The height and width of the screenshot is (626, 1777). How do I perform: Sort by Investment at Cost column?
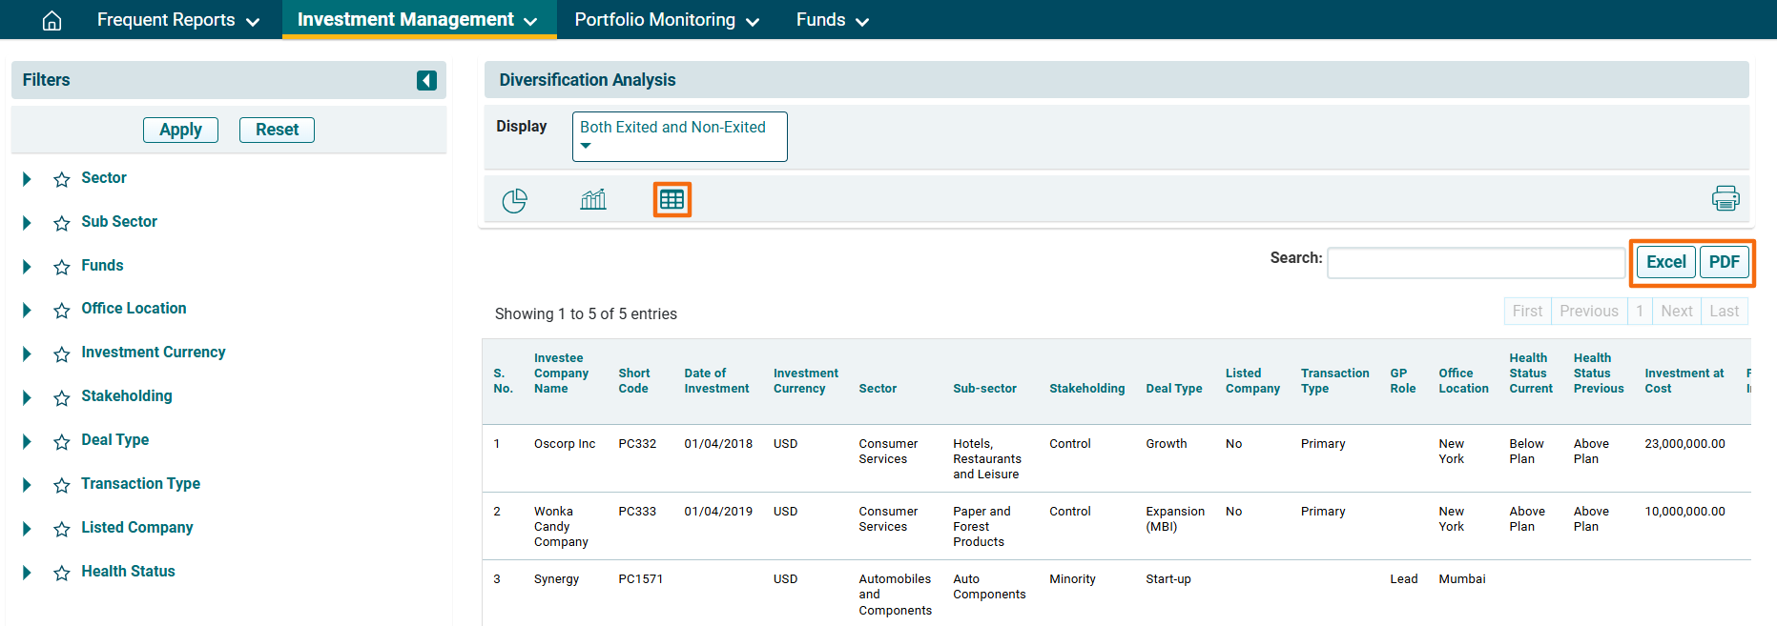1684,380
